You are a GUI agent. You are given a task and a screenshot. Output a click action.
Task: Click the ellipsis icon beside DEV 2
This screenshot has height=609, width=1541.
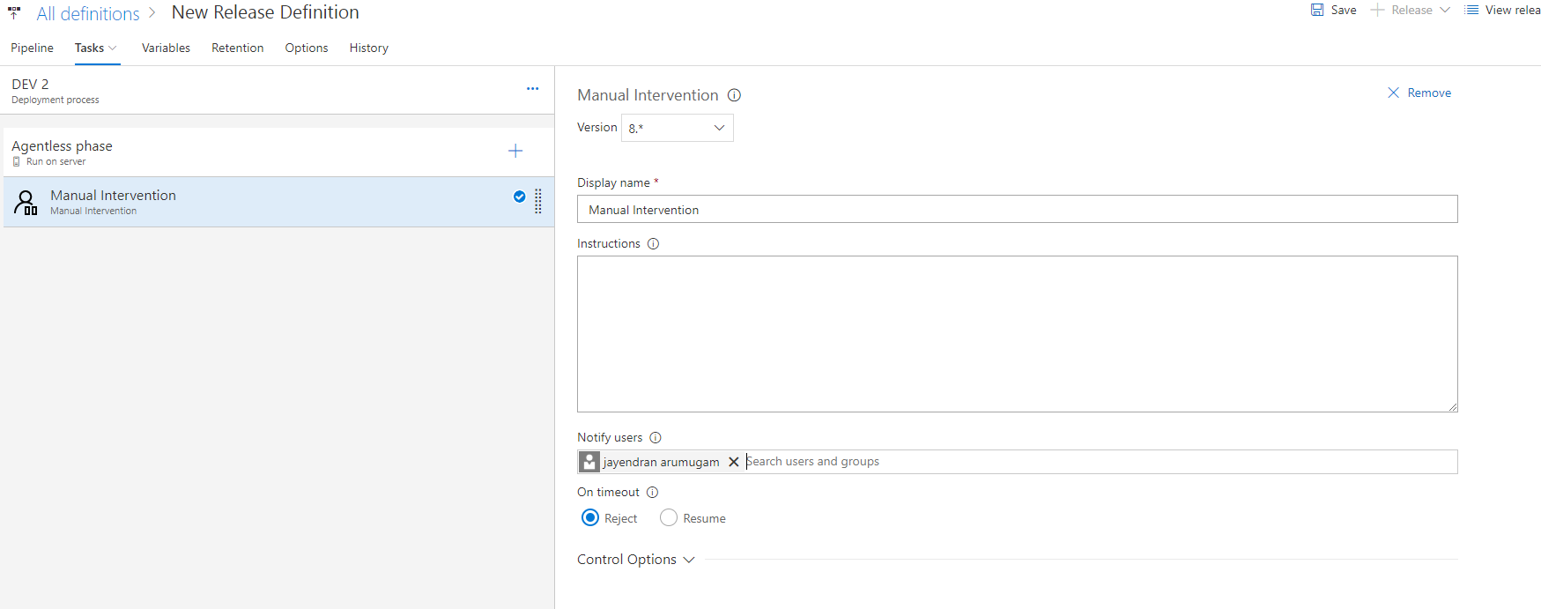(532, 89)
